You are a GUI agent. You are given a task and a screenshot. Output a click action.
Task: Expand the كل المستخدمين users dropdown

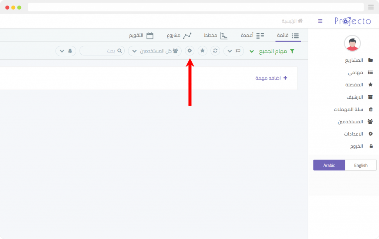pyautogui.click(x=155, y=51)
